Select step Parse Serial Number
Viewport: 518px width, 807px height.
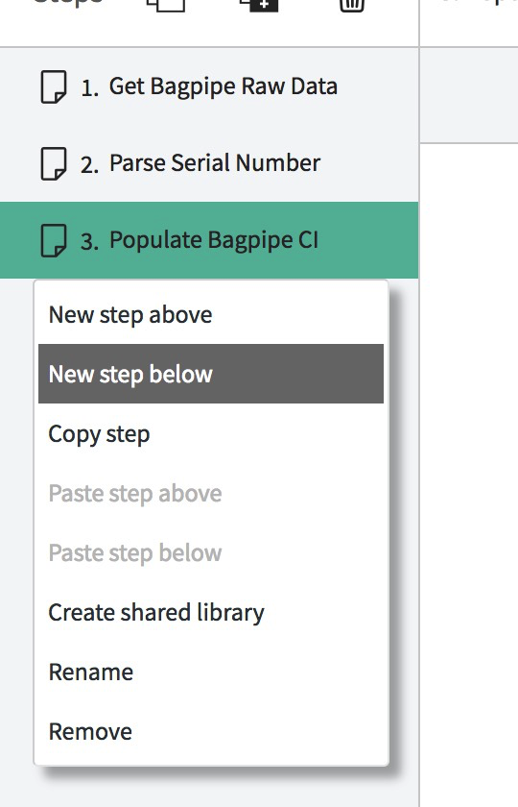point(209,163)
